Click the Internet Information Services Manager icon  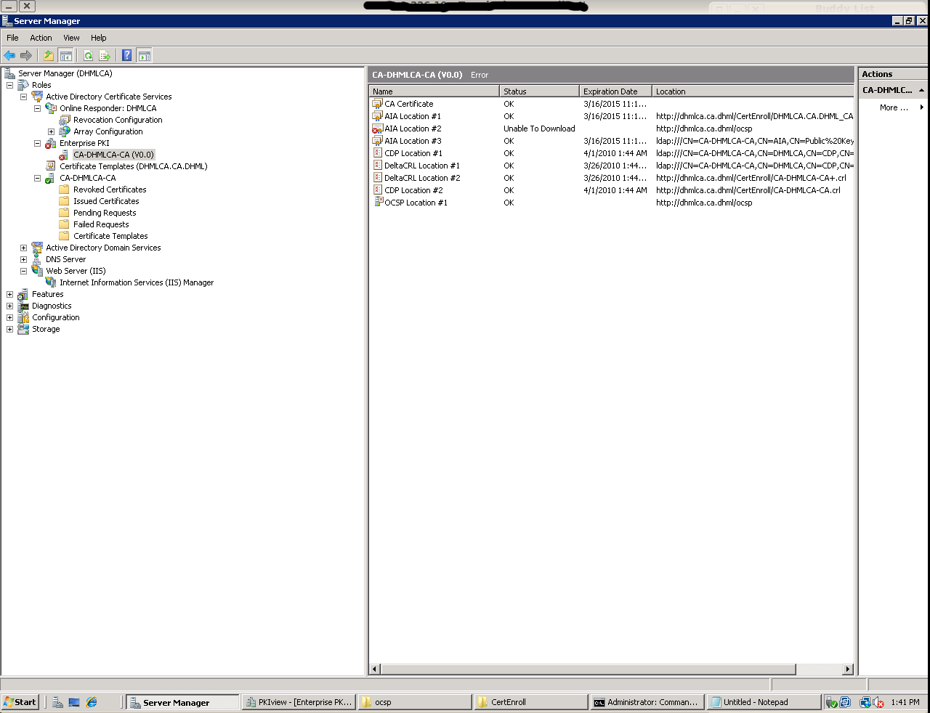tap(51, 282)
